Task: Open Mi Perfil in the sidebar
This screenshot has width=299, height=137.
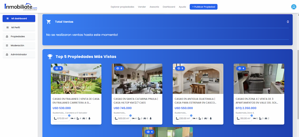Action: click(x=19, y=28)
